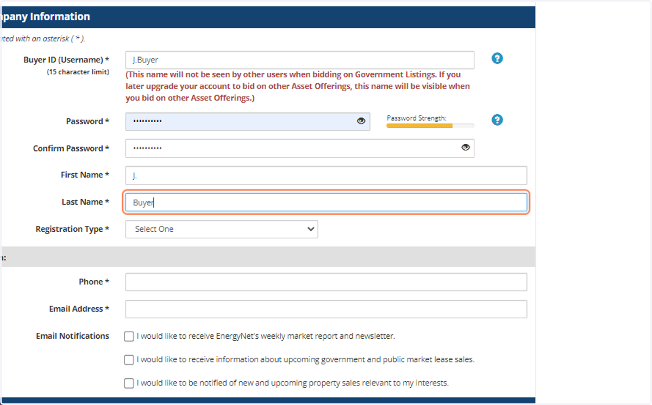This screenshot has height=405, width=652.
Task: Focus the Confirm Password field
Action: click(300, 148)
